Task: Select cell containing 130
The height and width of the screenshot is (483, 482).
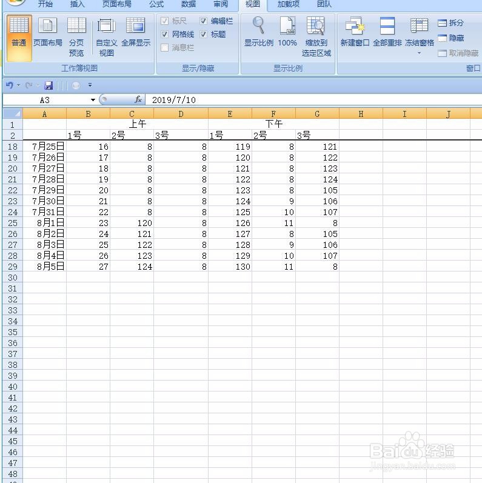Action: coord(230,267)
